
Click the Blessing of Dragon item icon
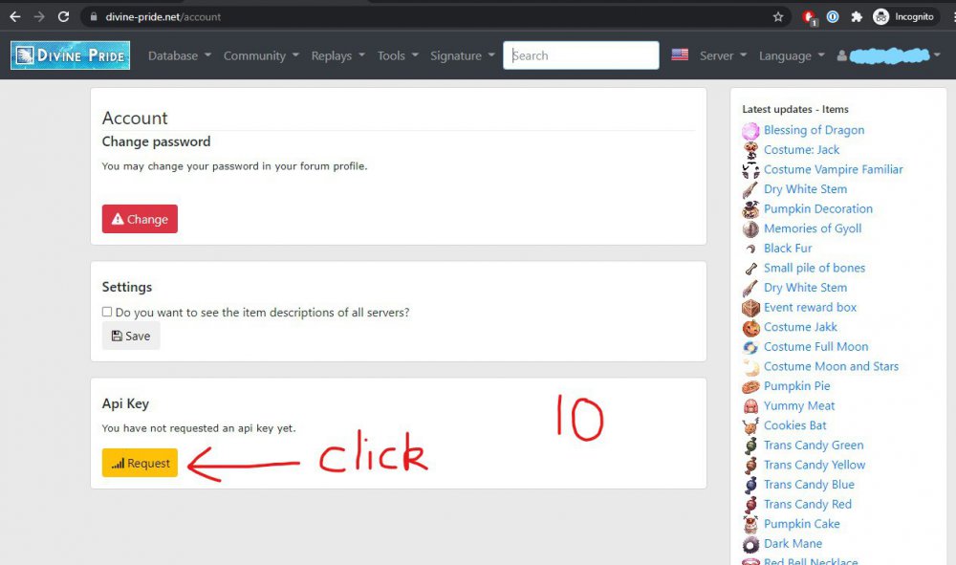tap(750, 130)
